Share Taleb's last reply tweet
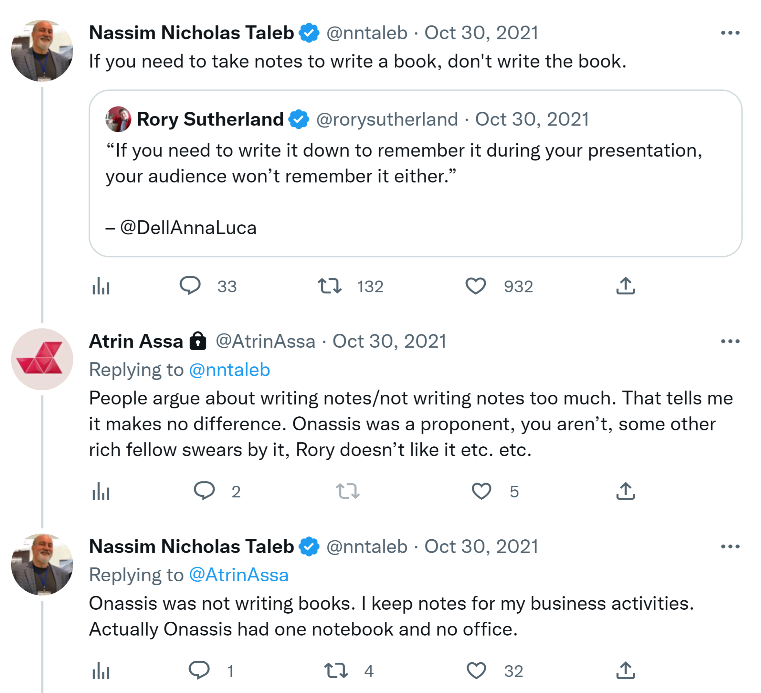Image resolution: width=761 pixels, height=693 pixels. click(626, 671)
